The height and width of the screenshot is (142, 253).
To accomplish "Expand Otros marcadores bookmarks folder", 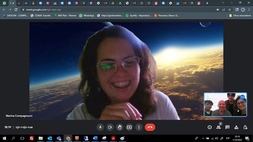I will click(240, 15).
